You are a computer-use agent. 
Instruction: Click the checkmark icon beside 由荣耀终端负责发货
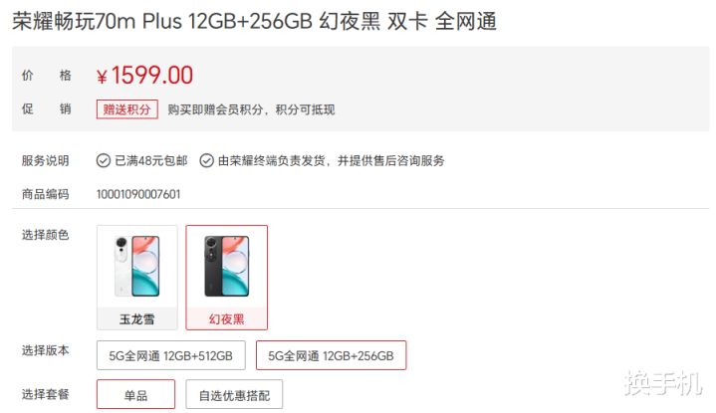(206, 160)
